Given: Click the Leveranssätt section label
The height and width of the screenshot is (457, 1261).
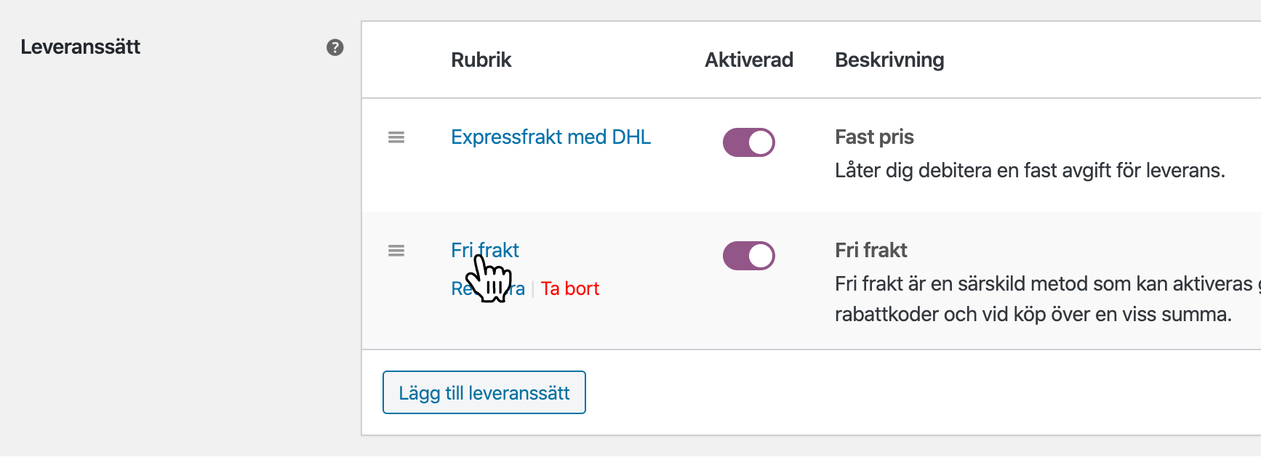Looking at the screenshot, I should coord(81,47).
